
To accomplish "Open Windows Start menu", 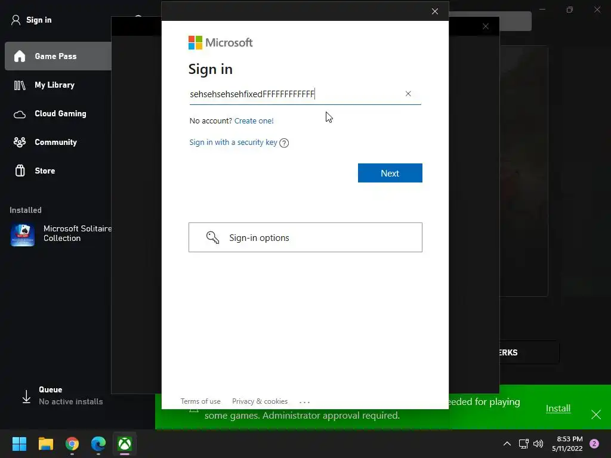I will [19, 444].
